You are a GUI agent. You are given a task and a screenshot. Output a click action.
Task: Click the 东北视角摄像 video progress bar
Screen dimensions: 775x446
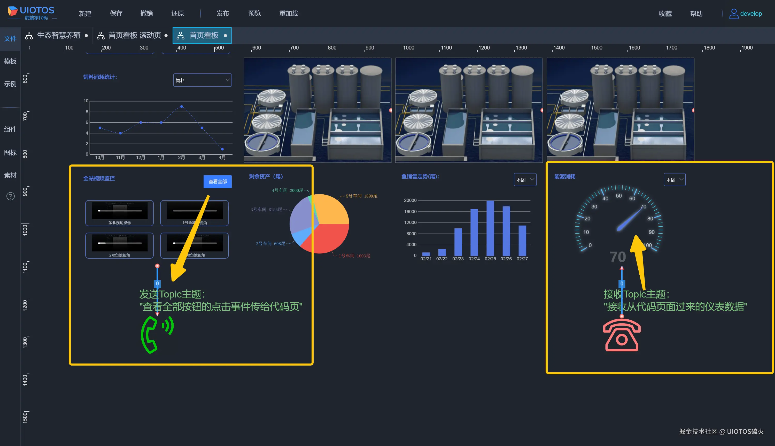[120, 211]
